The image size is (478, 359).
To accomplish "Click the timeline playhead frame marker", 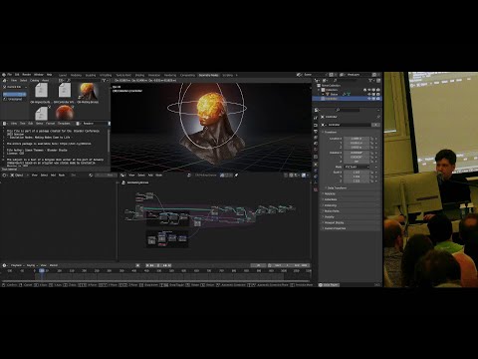I will click(42, 270).
